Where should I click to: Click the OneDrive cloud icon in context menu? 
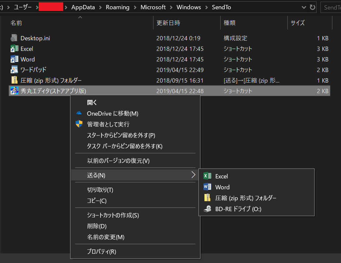(x=79, y=113)
